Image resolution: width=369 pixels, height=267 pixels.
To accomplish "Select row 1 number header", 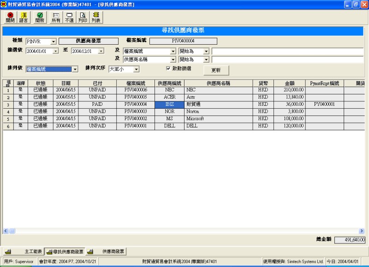I will (x=8, y=90).
